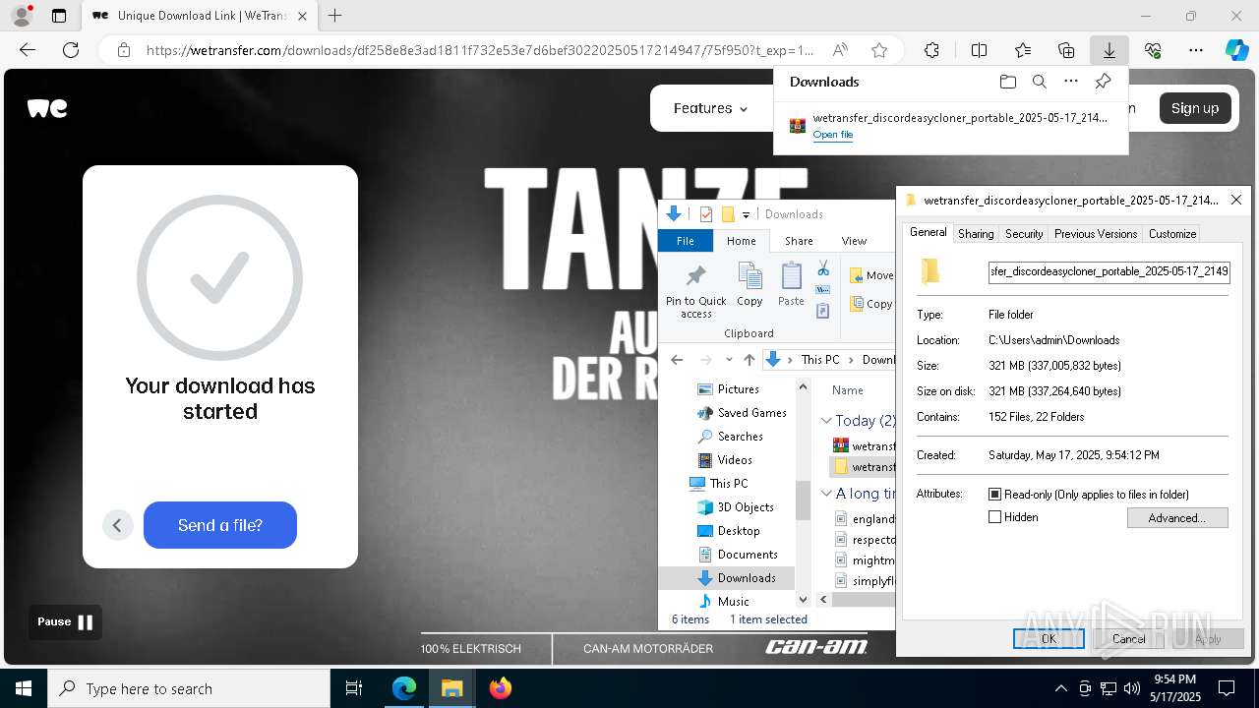Click the WeTransfer logo

(47, 108)
